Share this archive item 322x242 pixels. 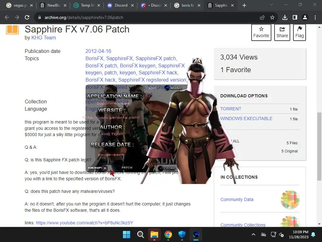pos(282,32)
